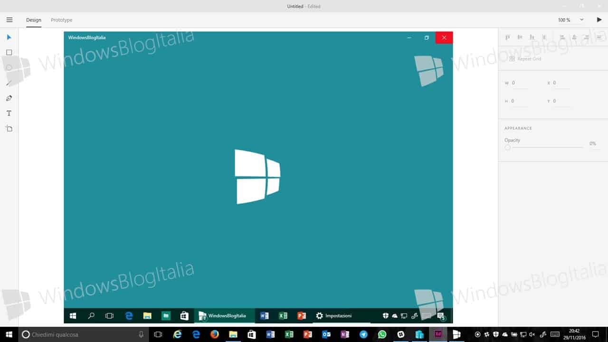Click the Adobe XD taskbar icon
The width and height of the screenshot is (608, 342).
[438, 334]
